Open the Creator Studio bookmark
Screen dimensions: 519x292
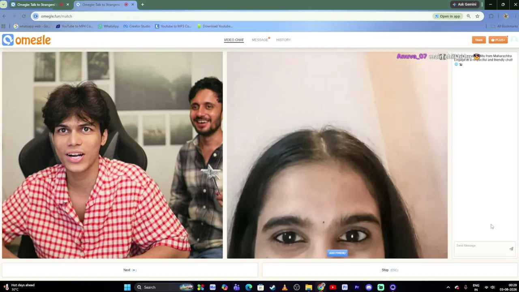point(137,26)
